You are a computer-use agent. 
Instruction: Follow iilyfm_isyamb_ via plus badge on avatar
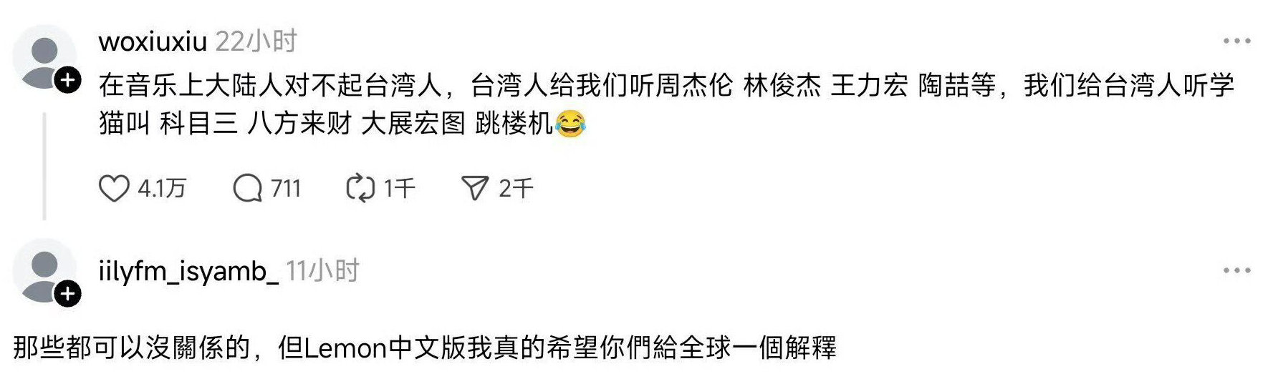pyautogui.click(x=68, y=293)
